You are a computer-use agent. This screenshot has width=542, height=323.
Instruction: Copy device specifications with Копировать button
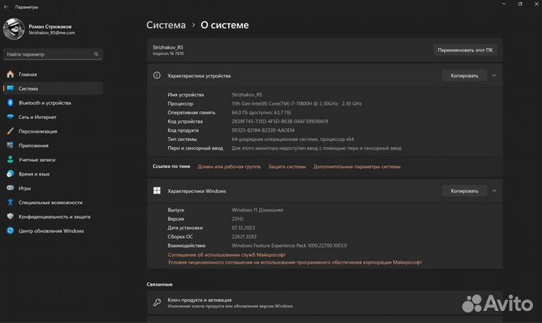pos(464,76)
